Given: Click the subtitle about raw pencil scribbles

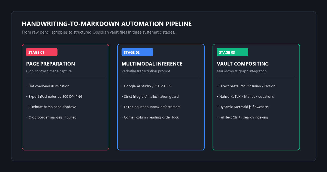Looking at the screenshot, I should point(98,32).
